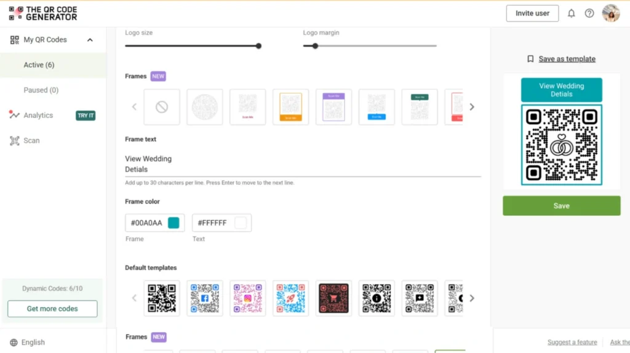630x353 pixels.
Task: Click the Analytics chart icon
Action: 15,115
